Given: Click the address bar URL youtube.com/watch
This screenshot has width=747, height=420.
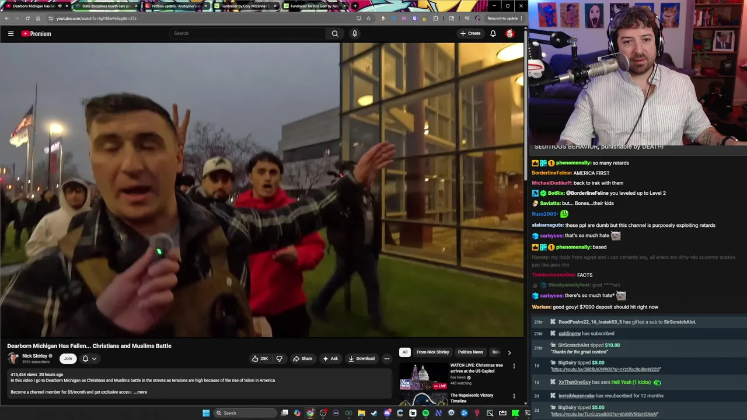Looking at the screenshot, I should (x=96, y=18).
